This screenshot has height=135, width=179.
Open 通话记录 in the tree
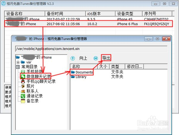pos(35,96)
